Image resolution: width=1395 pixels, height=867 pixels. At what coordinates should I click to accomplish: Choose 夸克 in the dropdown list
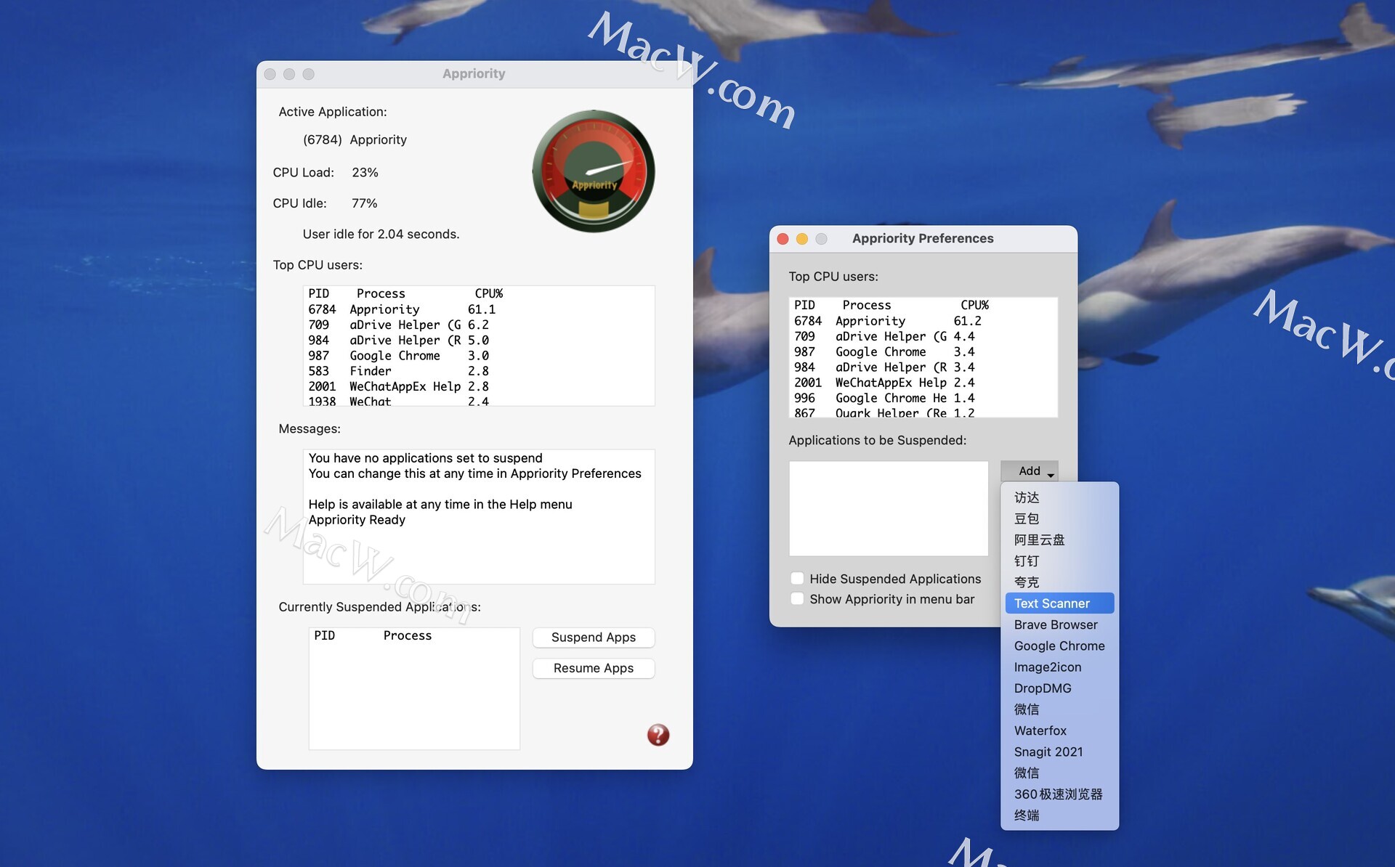1059,582
